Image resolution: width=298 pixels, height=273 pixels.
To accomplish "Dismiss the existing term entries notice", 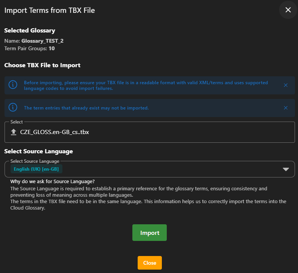I will tap(286, 108).
